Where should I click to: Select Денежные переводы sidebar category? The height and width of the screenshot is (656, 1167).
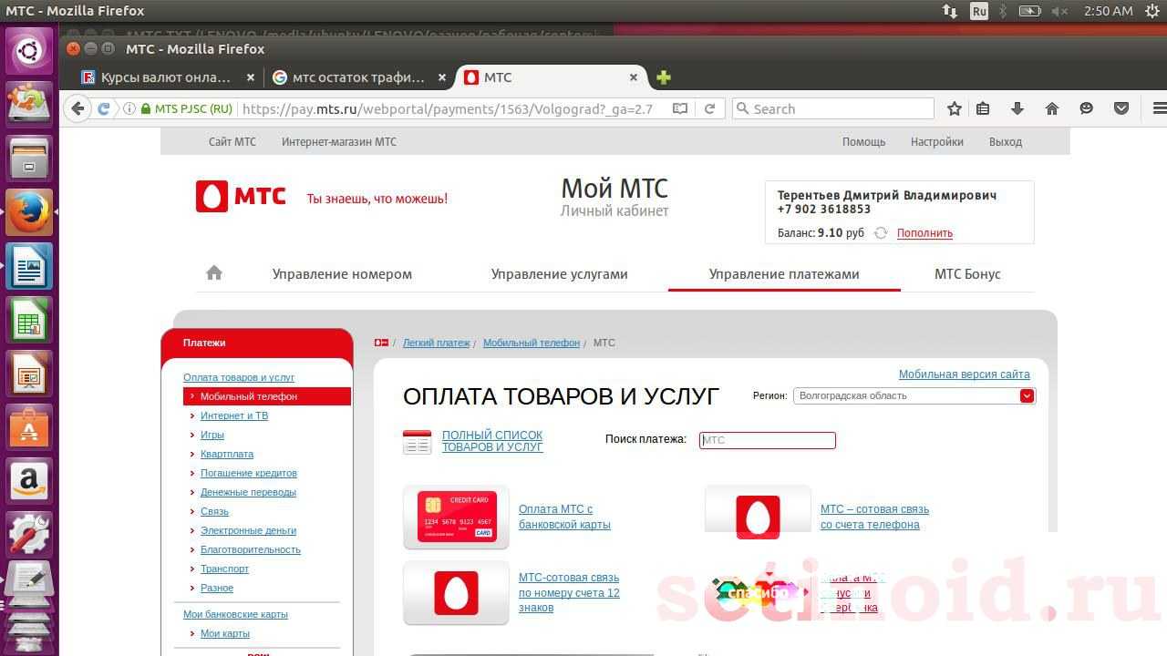(248, 492)
